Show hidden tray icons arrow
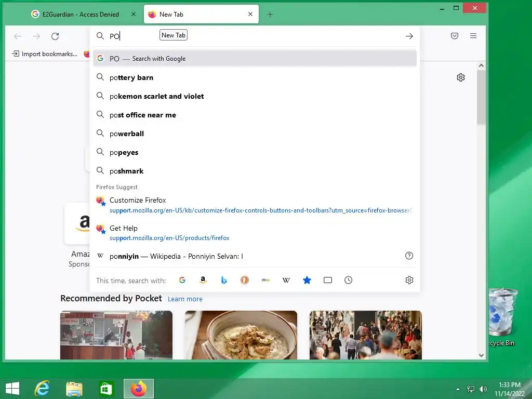Viewport: 532px width, 399px height. (458, 389)
